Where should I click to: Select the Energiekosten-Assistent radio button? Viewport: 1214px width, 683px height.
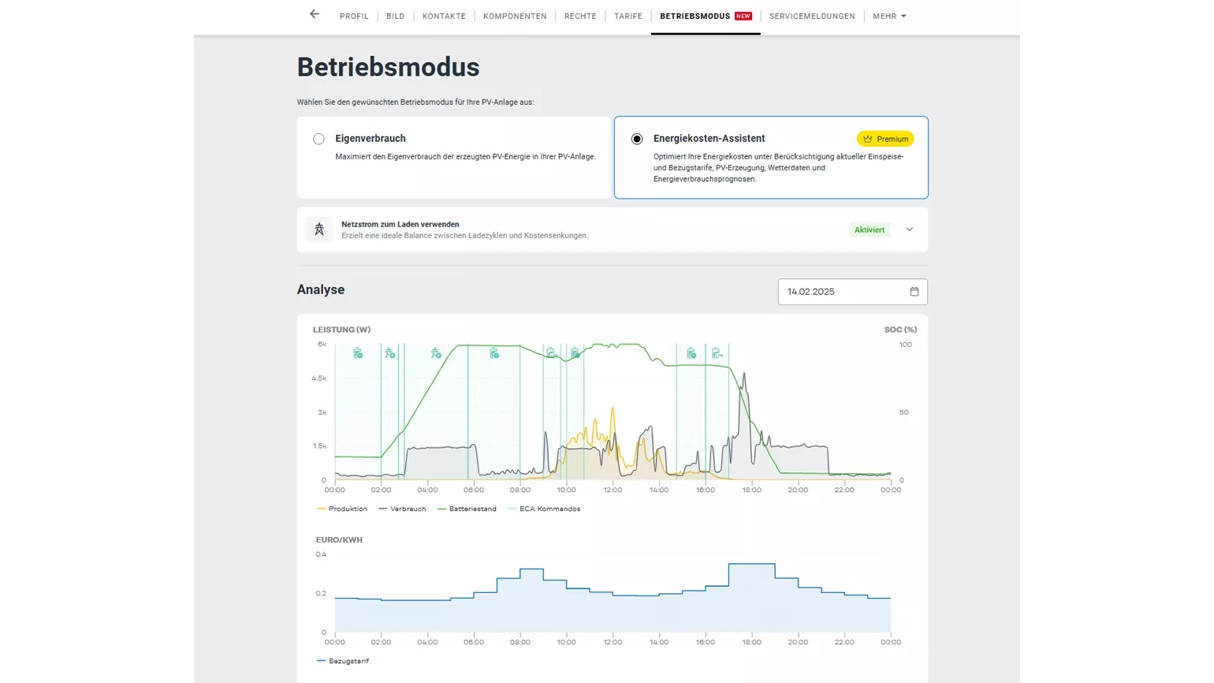(637, 139)
